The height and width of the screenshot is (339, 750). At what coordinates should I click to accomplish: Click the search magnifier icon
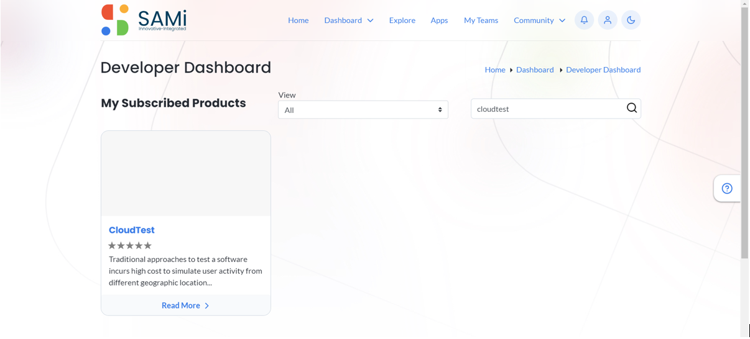(632, 108)
